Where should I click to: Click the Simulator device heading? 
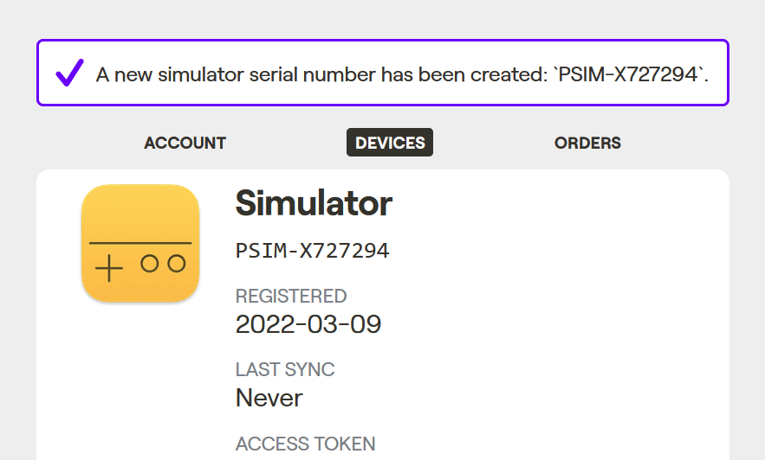(314, 203)
